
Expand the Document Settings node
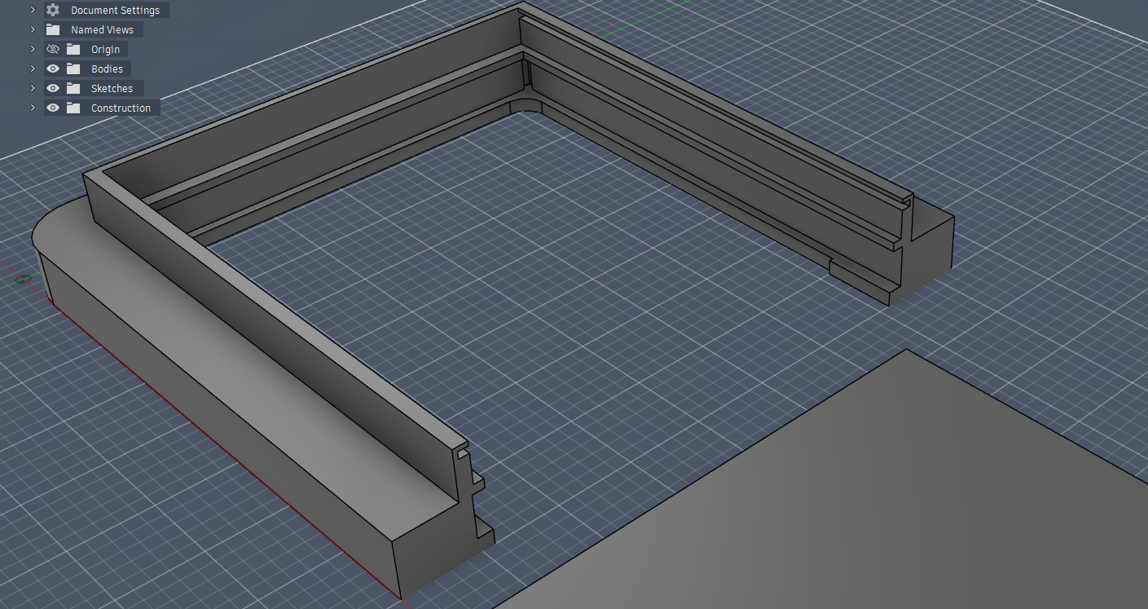[33, 10]
